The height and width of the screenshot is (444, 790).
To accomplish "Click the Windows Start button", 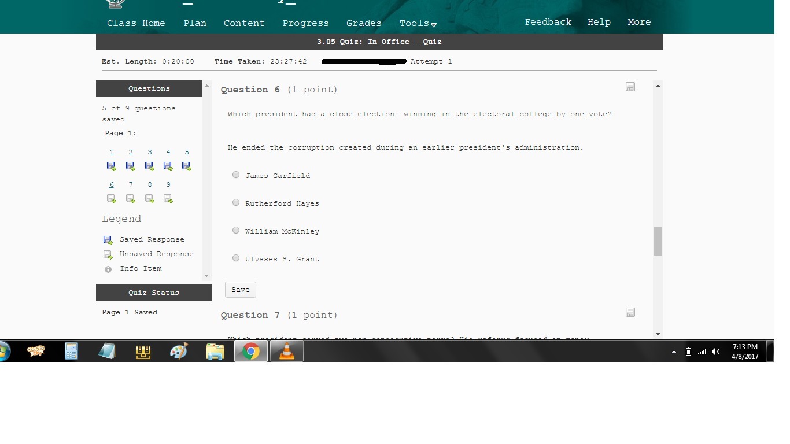I will pyautogui.click(x=5, y=351).
